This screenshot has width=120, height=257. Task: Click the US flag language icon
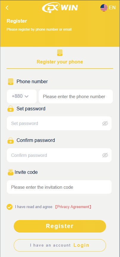104,8
